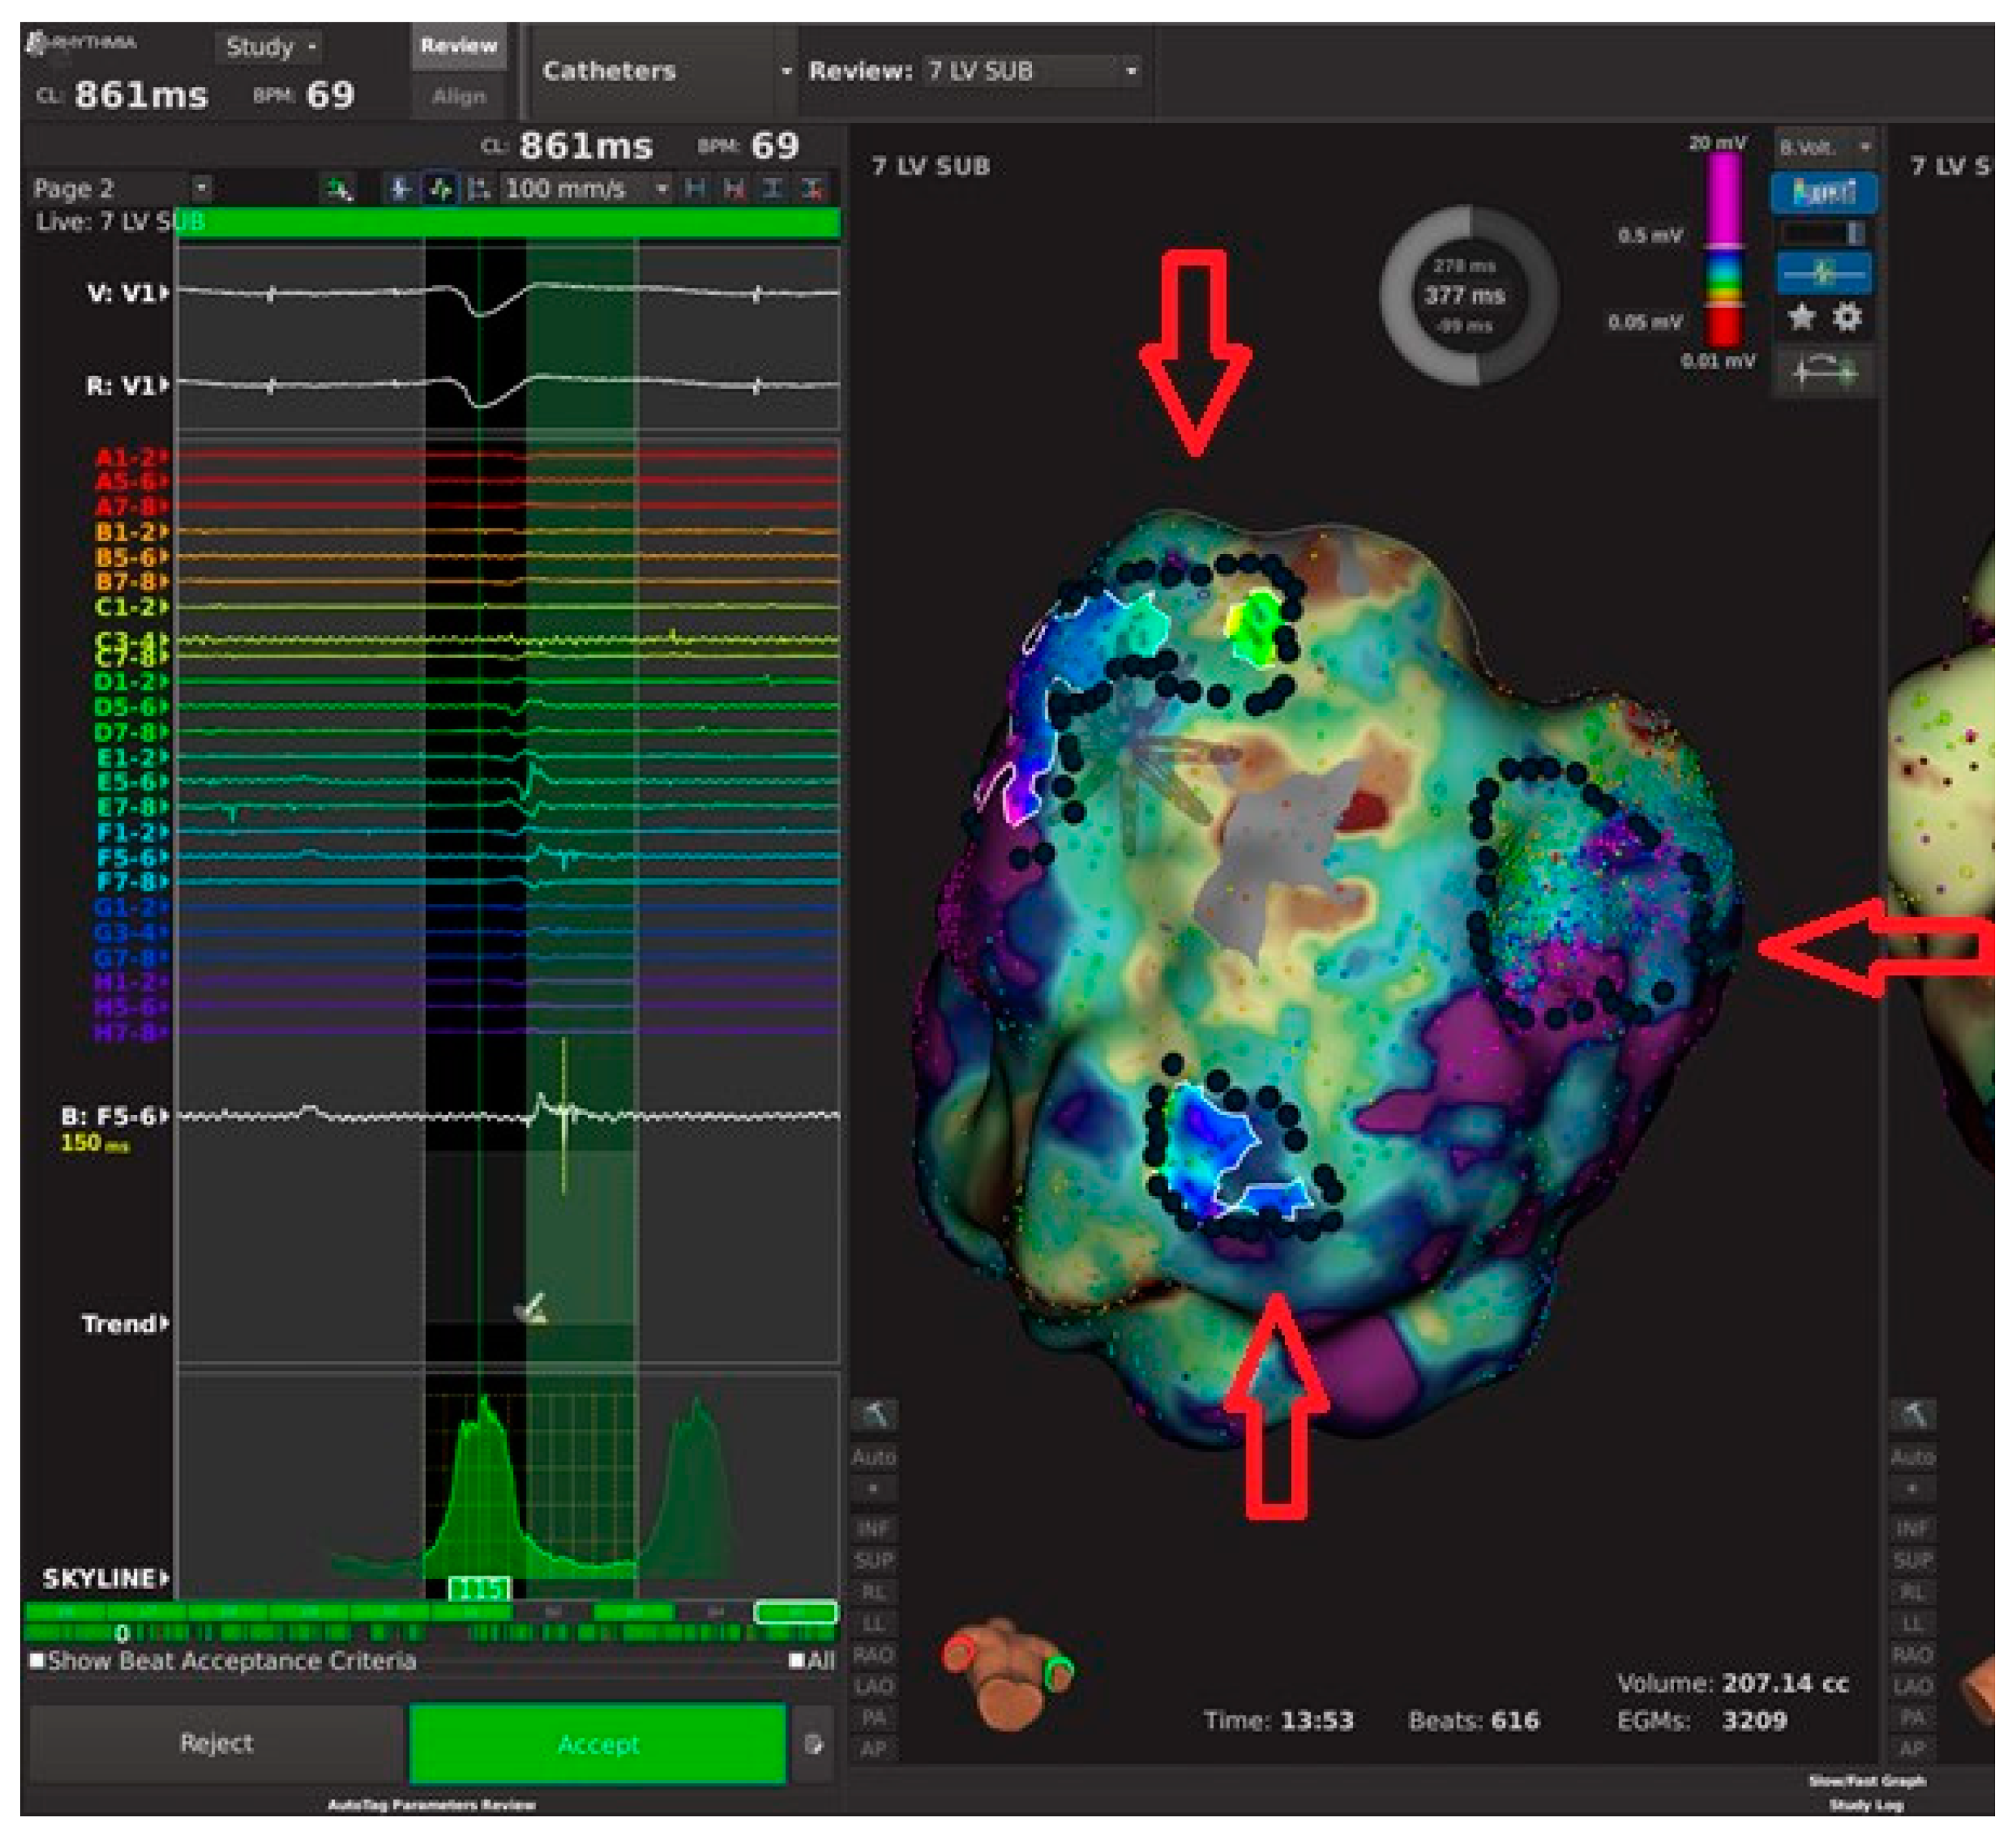Click the green waveform icon in signal toolbar
The image size is (2016, 1839).
tap(440, 188)
